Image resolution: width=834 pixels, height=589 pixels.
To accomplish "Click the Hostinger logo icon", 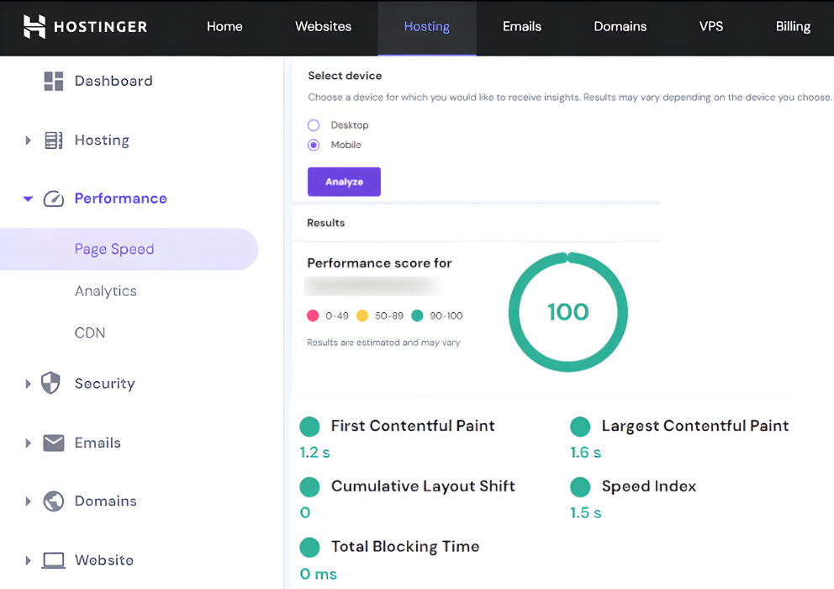I will [34, 27].
